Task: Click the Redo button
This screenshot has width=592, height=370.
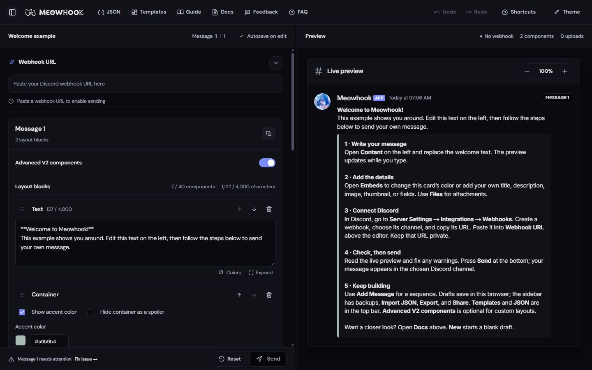Action: tap(476, 12)
